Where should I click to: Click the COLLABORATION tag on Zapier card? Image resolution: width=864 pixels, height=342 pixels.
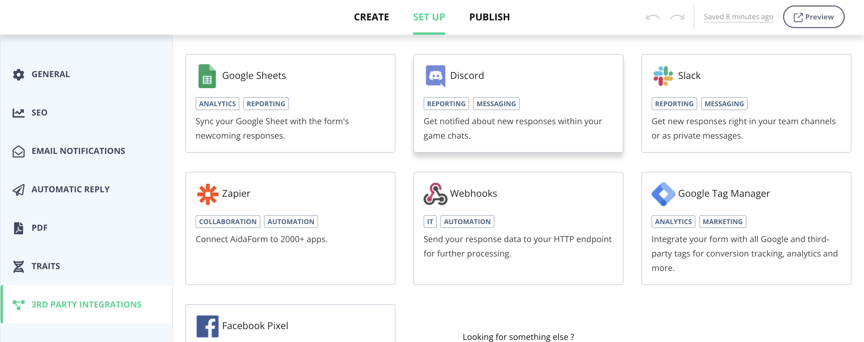tap(228, 222)
